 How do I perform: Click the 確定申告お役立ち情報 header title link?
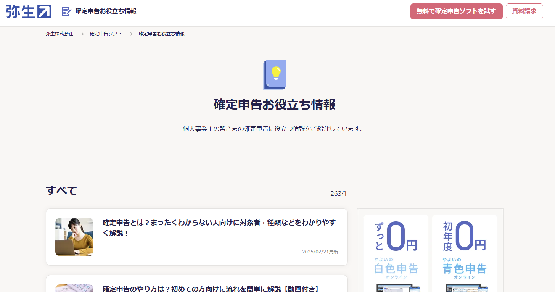(105, 11)
